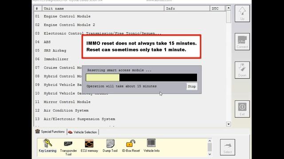Click the reset progress bar
The height and width of the screenshot is (159, 284).
coord(142,78)
